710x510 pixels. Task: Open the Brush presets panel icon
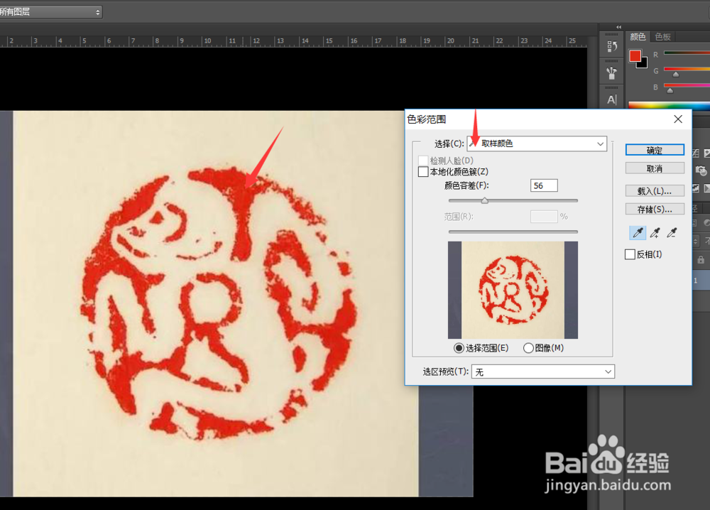[x=612, y=73]
